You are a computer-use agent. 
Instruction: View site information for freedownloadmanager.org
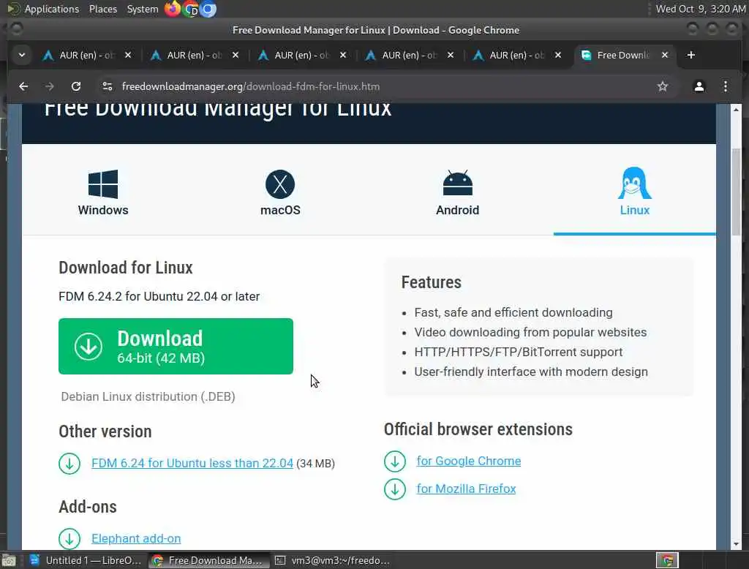[x=108, y=86]
